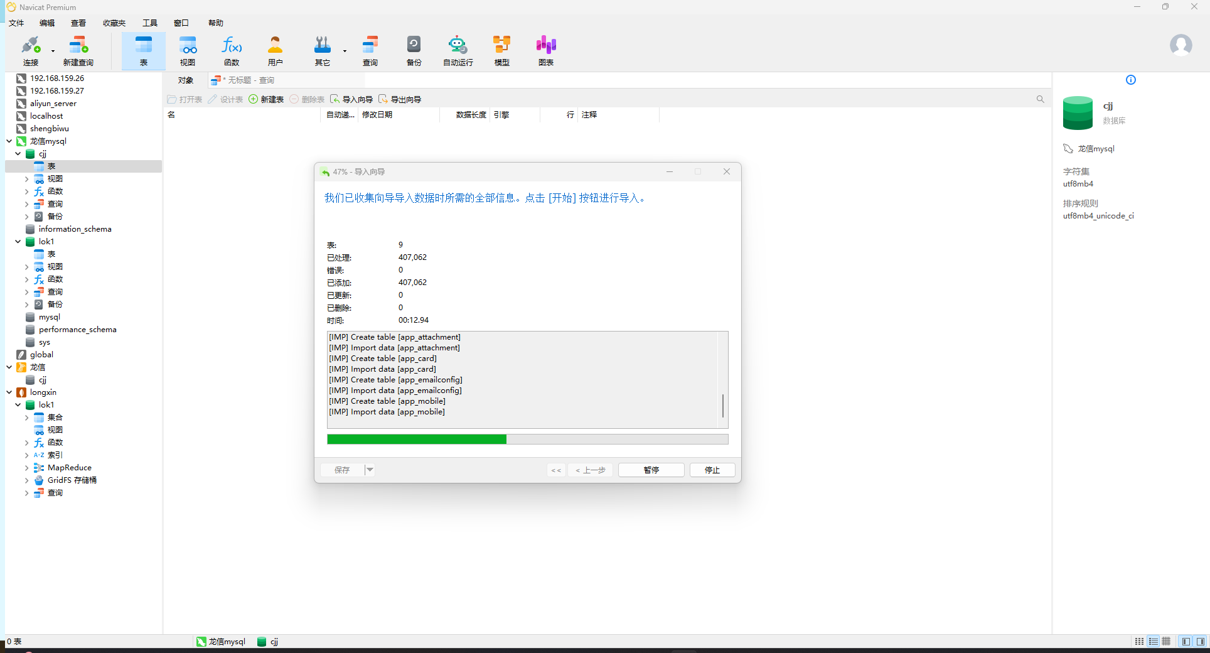Select the aliyun_server connection

pyautogui.click(x=53, y=104)
